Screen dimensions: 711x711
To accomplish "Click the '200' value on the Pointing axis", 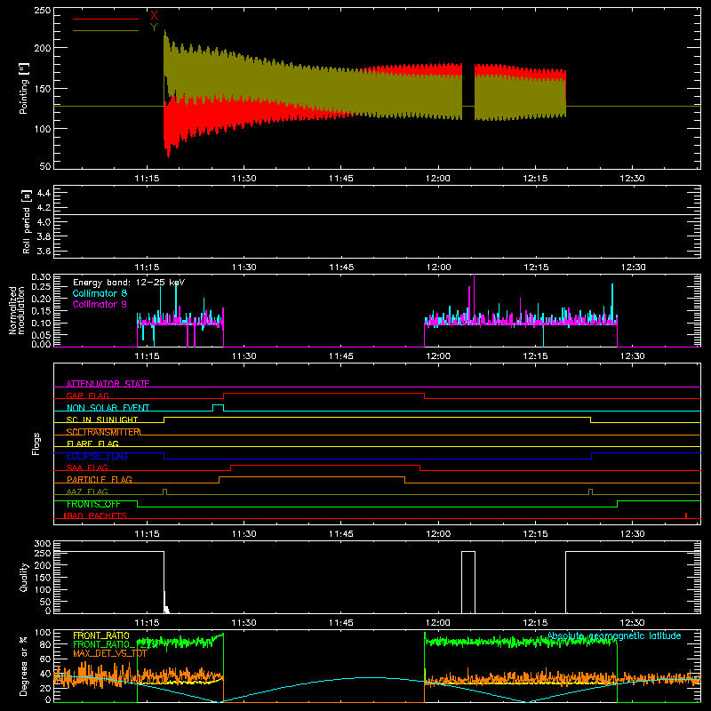I will pyautogui.click(x=42, y=48).
